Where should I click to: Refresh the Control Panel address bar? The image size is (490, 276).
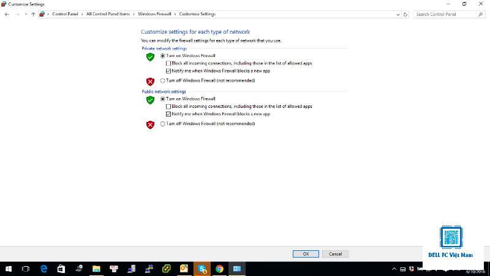pos(405,14)
